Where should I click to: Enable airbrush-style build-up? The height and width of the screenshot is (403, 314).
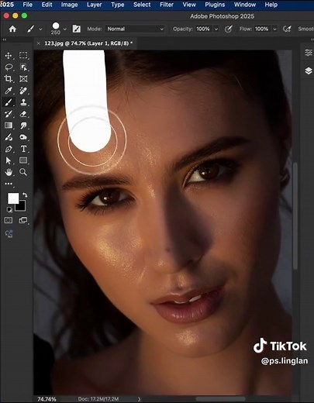[x=287, y=29]
